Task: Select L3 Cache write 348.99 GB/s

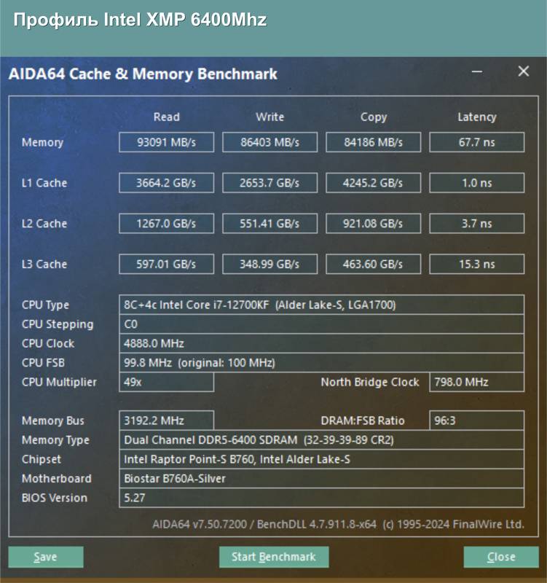Action: click(x=269, y=264)
